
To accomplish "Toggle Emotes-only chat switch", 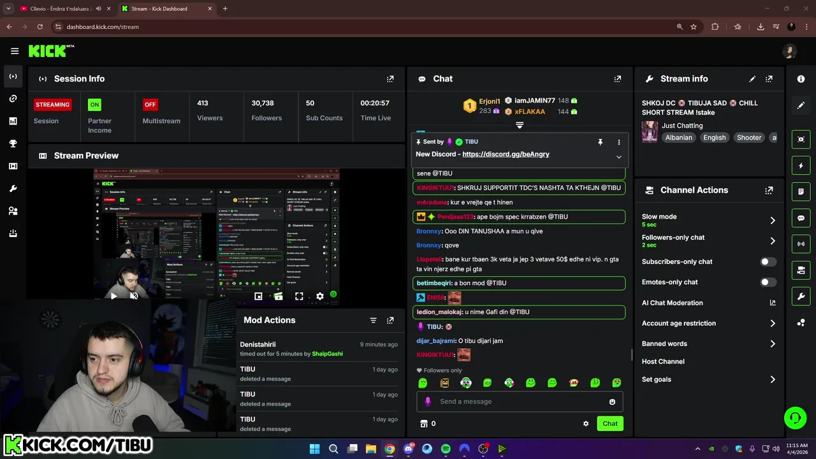I will click(x=768, y=282).
